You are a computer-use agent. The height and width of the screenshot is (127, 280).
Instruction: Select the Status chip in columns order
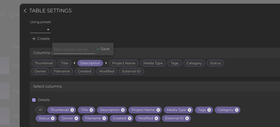[x=215, y=63]
